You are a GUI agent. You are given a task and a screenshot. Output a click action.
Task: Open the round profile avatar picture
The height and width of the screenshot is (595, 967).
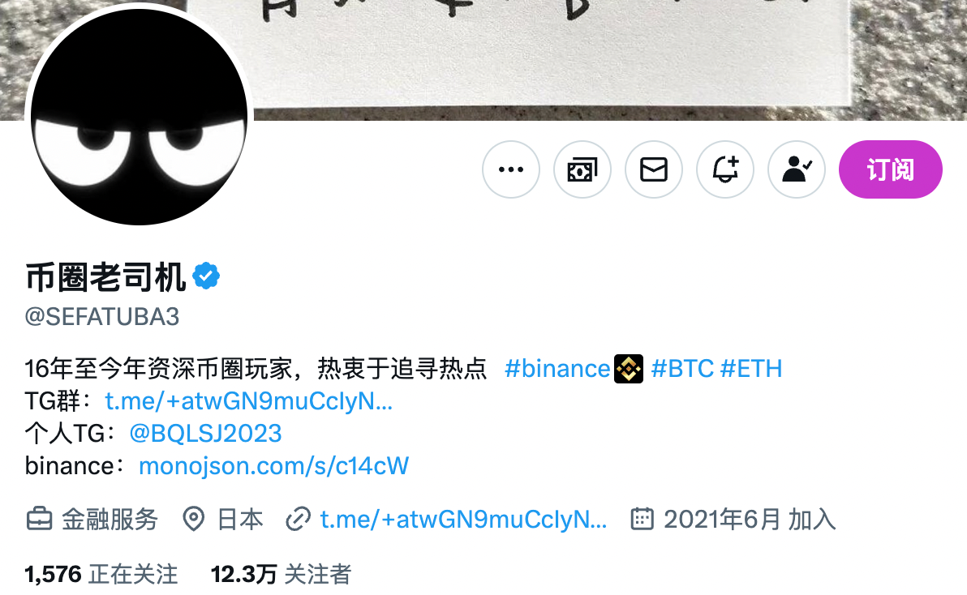coord(140,116)
